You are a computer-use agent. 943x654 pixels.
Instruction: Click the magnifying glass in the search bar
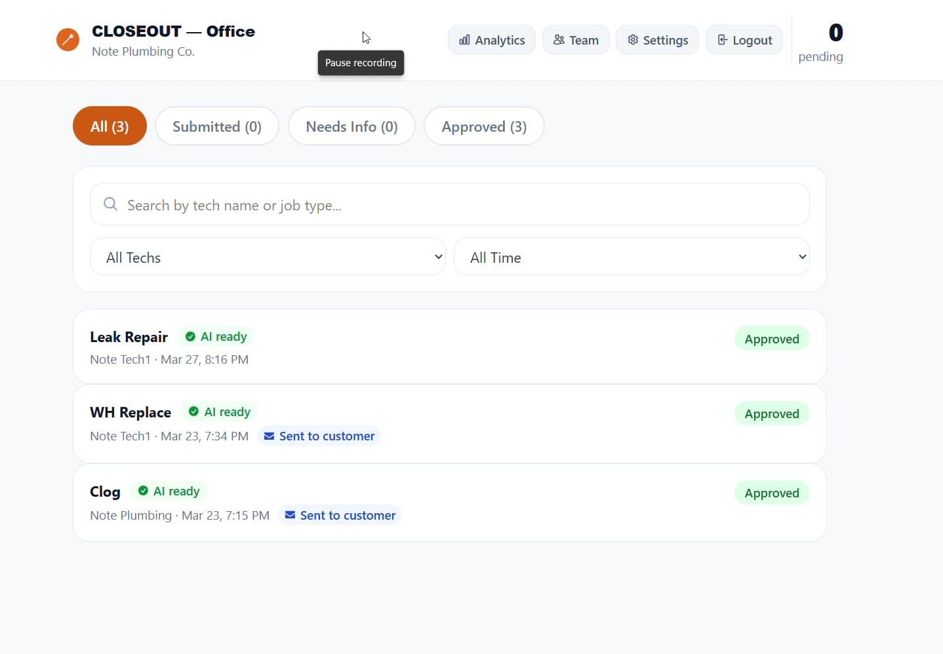click(x=110, y=204)
